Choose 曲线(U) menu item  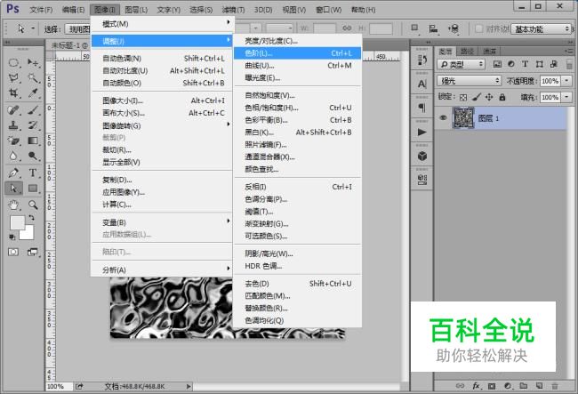[298, 66]
